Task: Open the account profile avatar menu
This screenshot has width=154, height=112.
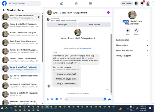Action: click(148, 3)
